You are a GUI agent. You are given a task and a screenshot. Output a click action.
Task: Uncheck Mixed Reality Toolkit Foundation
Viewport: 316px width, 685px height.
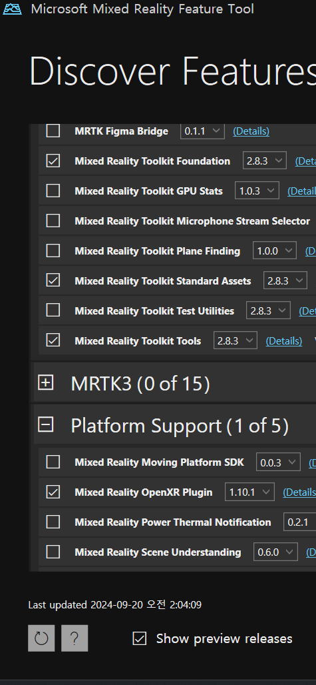53,161
